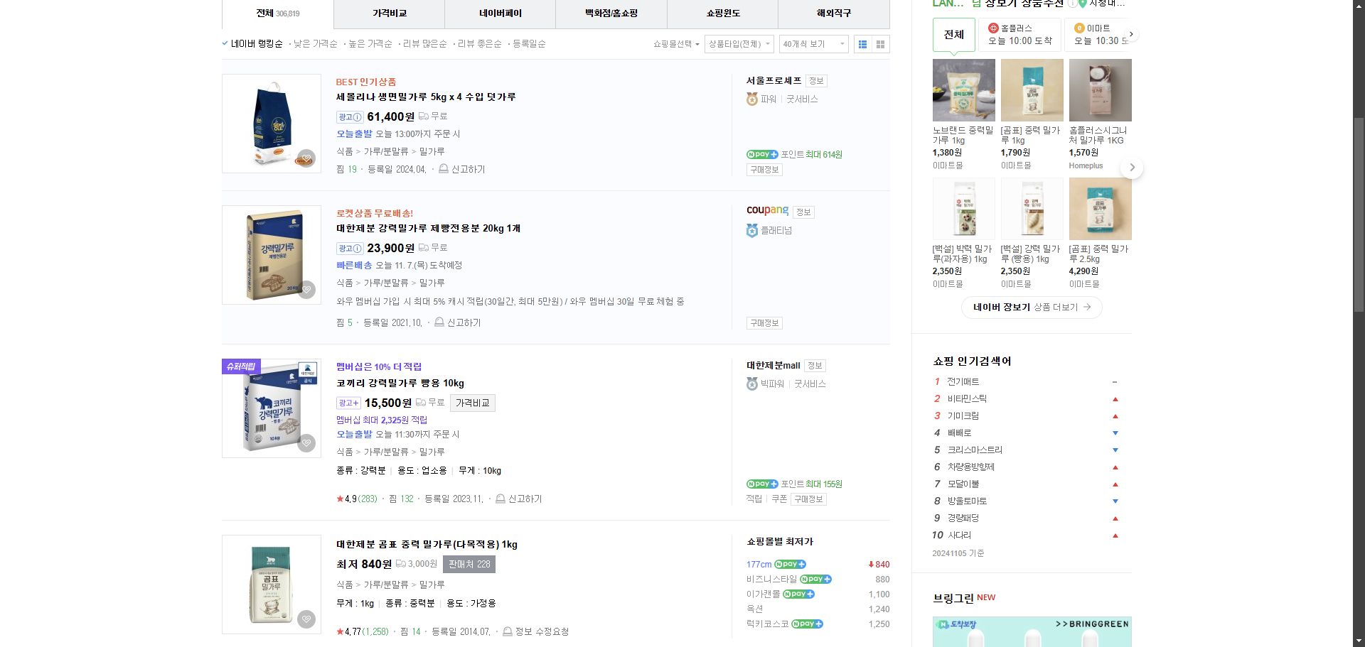The image size is (1365, 647).
Task: Click [백설] 박력 밀가루 thumbnail
Action: pyautogui.click(x=963, y=209)
